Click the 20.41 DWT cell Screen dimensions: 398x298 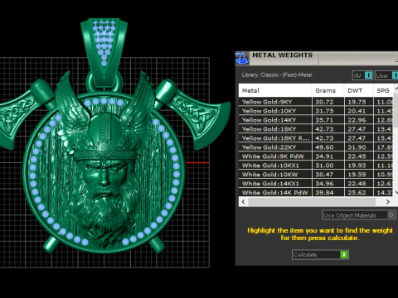coord(359,111)
